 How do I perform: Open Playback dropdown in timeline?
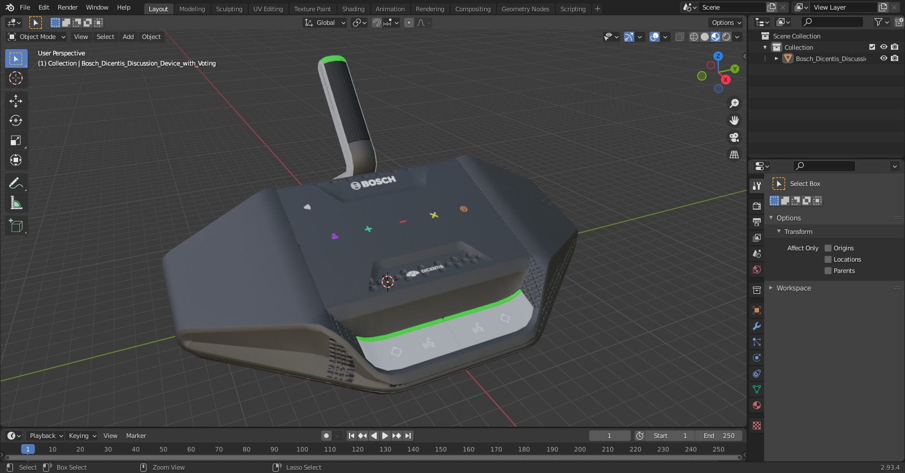(x=46, y=436)
